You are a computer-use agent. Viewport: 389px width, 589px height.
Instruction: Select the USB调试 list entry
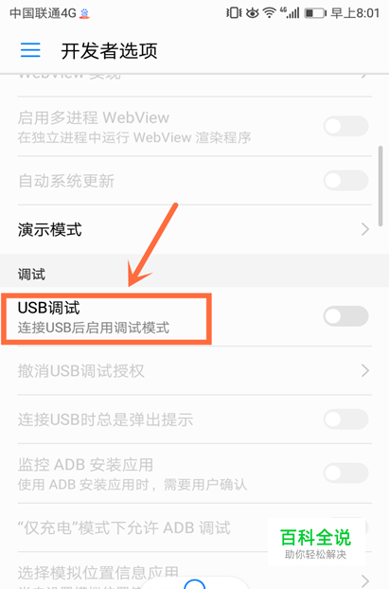pos(195,316)
